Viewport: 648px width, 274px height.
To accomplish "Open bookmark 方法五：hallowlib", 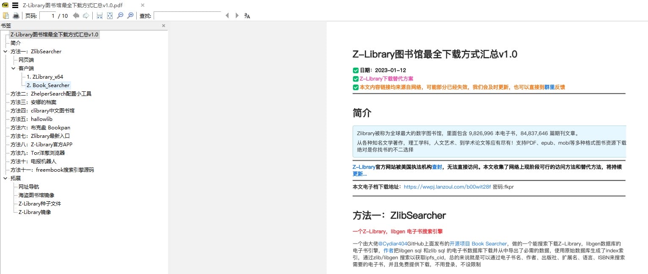I will pyautogui.click(x=31, y=119).
